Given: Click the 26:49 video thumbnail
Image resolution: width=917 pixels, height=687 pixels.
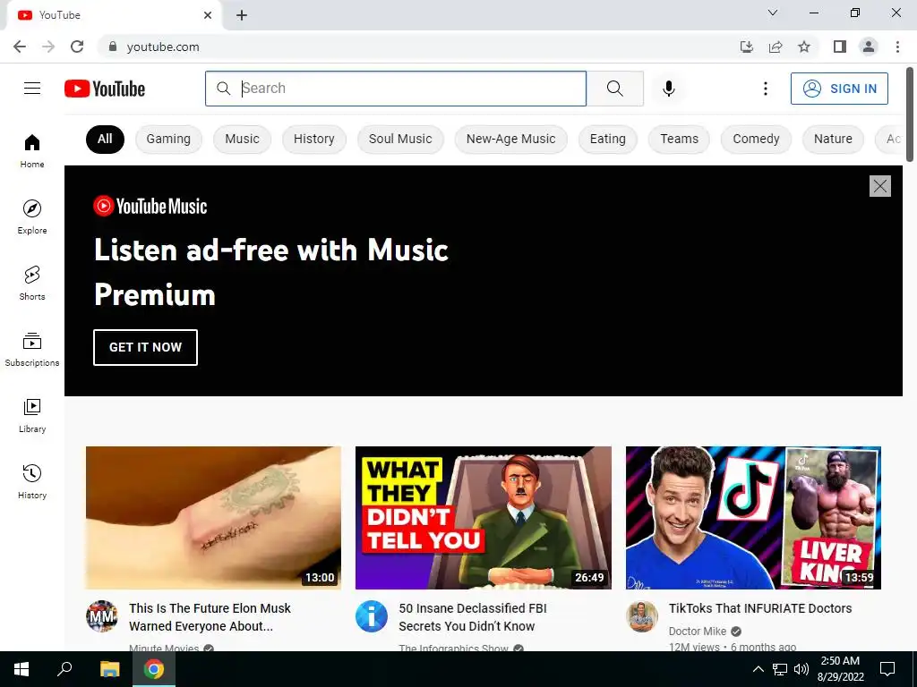Looking at the screenshot, I should click(483, 518).
